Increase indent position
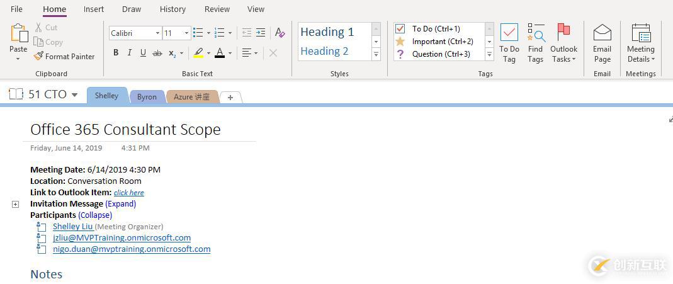 click(x=261, y=33)
